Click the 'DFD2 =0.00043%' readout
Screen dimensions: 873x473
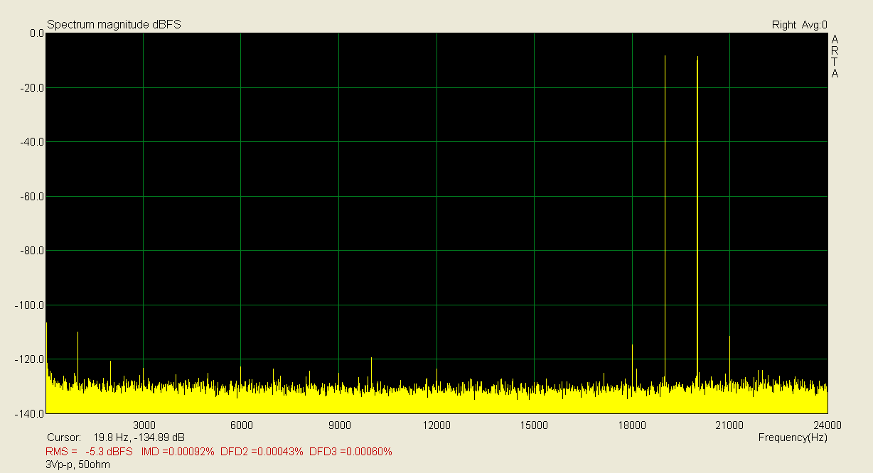262,452
